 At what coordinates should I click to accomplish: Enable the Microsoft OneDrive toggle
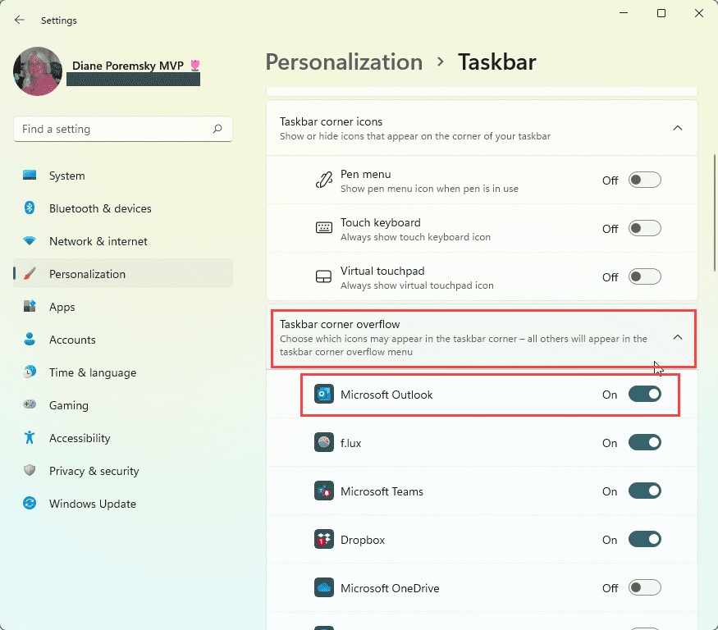click(645, 587)
